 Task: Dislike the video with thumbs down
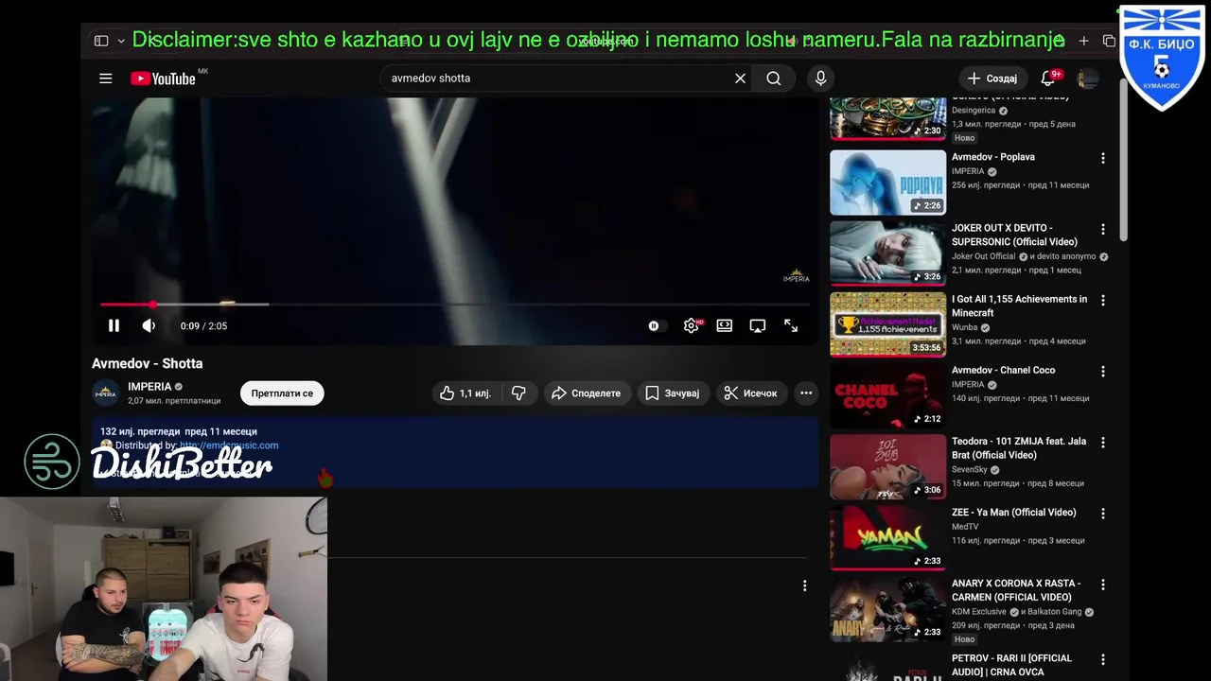pyautogui.click(x=519, y=393)
